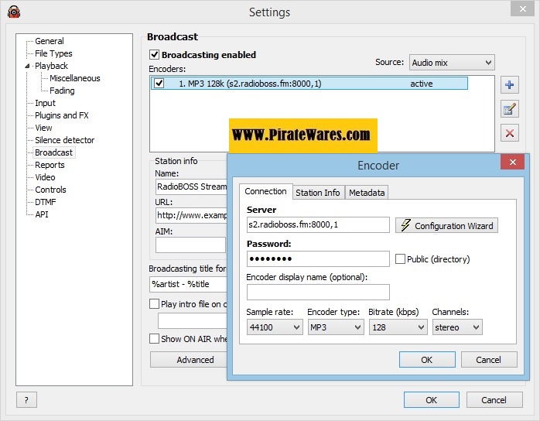This screenshot has width=540, height=421.
Task: Click the Configuration Wizard lightning icon button
Action: (446, 225)
